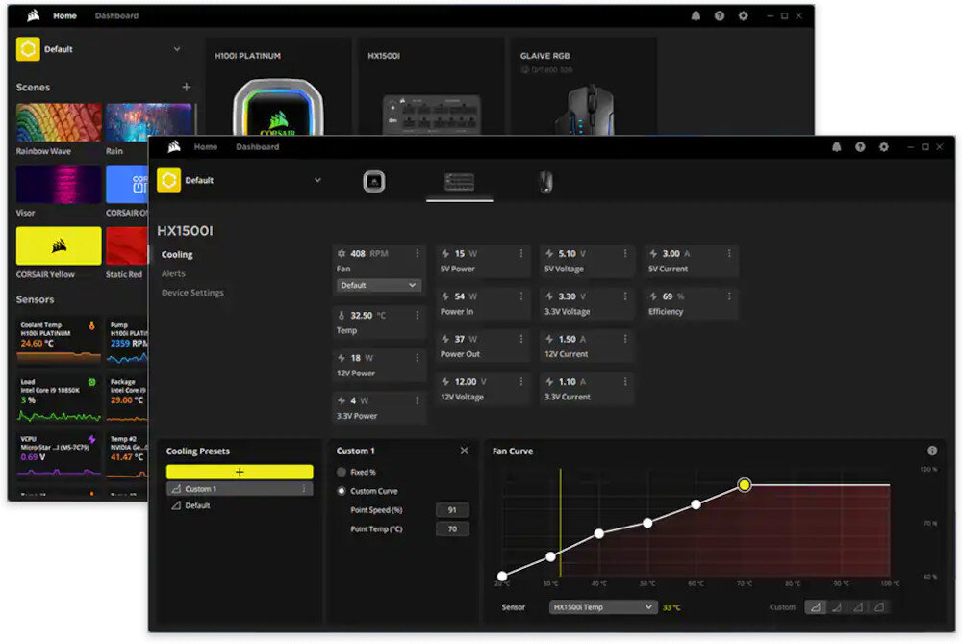Viewport: 962px width, 644px height.
Task: Select the Fixed % radio button
Action: pyautogui.click(x=342, y=472)
